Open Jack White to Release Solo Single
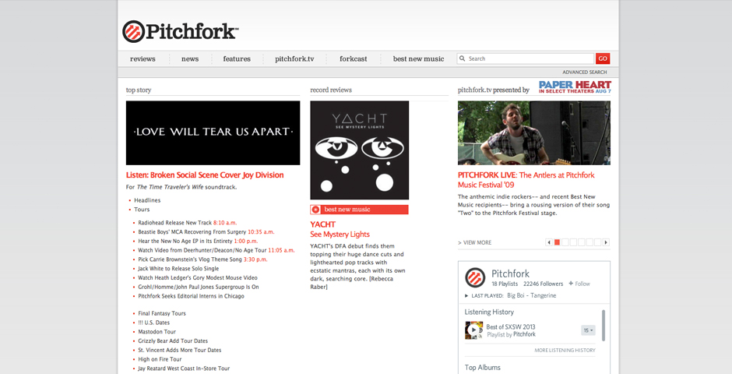This screenshot has width=732, height=374. pos(178,269)
